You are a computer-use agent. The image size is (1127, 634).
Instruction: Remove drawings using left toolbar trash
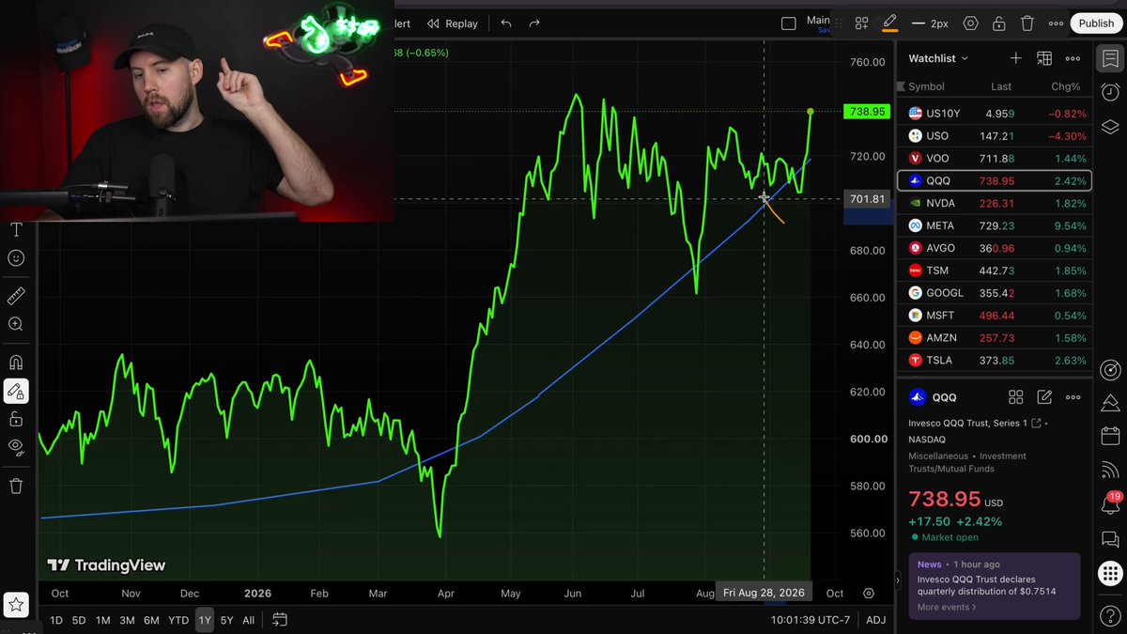tap(16, 486)
